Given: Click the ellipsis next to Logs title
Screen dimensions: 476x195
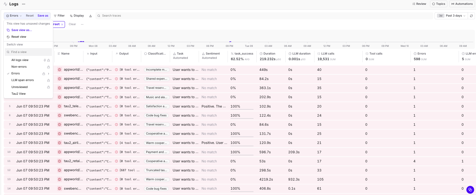Looking at the screenshot, I should (24, 4).
